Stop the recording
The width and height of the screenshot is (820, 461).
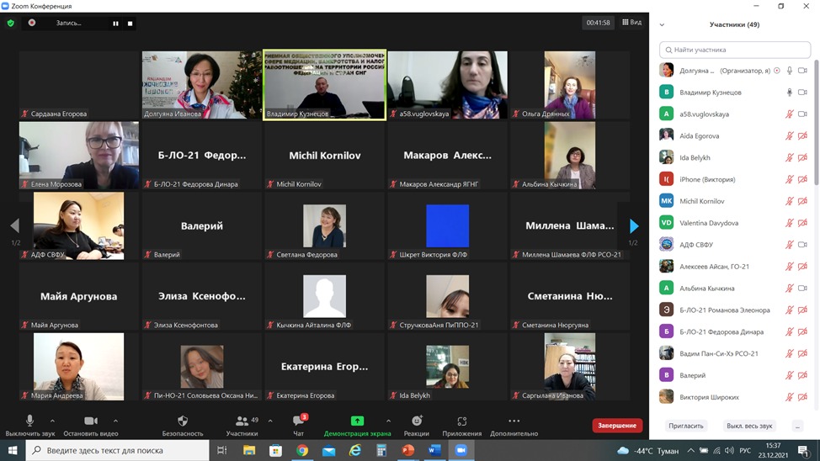click(x=130, y=23)
